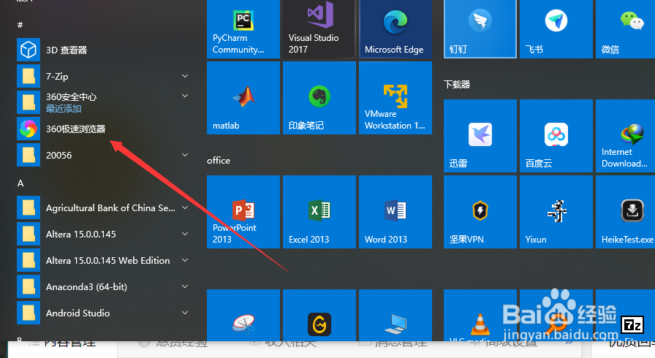Open the 微信 tile
This screenshot has width=655, height=358.
click(625, 28)
